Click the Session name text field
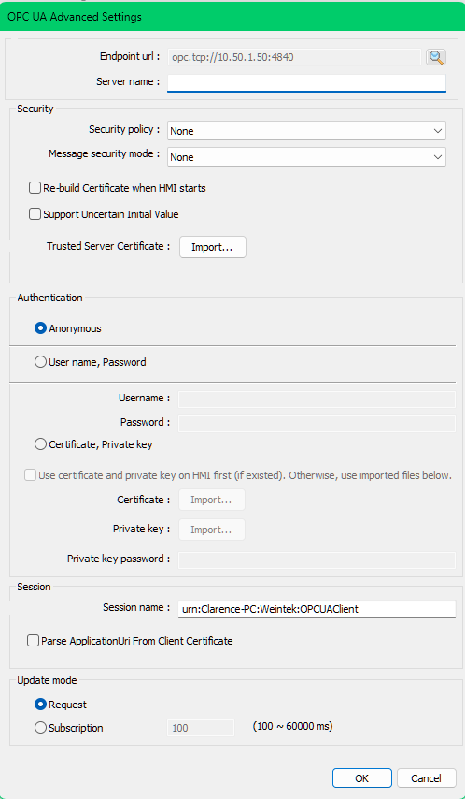Viewport: 465px width, 799px height. pyautogui.click(x=317, y=609)
